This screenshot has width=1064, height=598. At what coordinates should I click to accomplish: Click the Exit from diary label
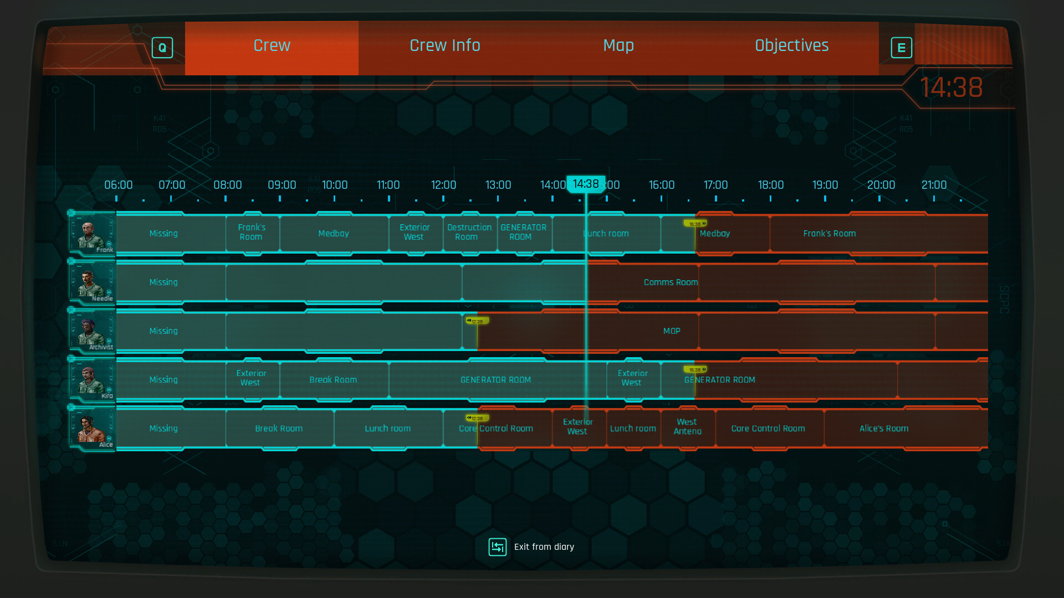click(x=544, y=547)
